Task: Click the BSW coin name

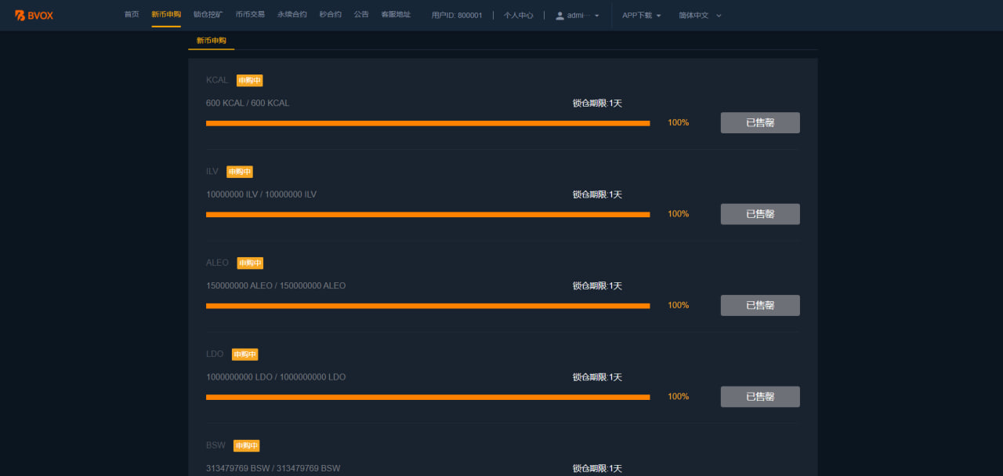Action: pos(215,445)
